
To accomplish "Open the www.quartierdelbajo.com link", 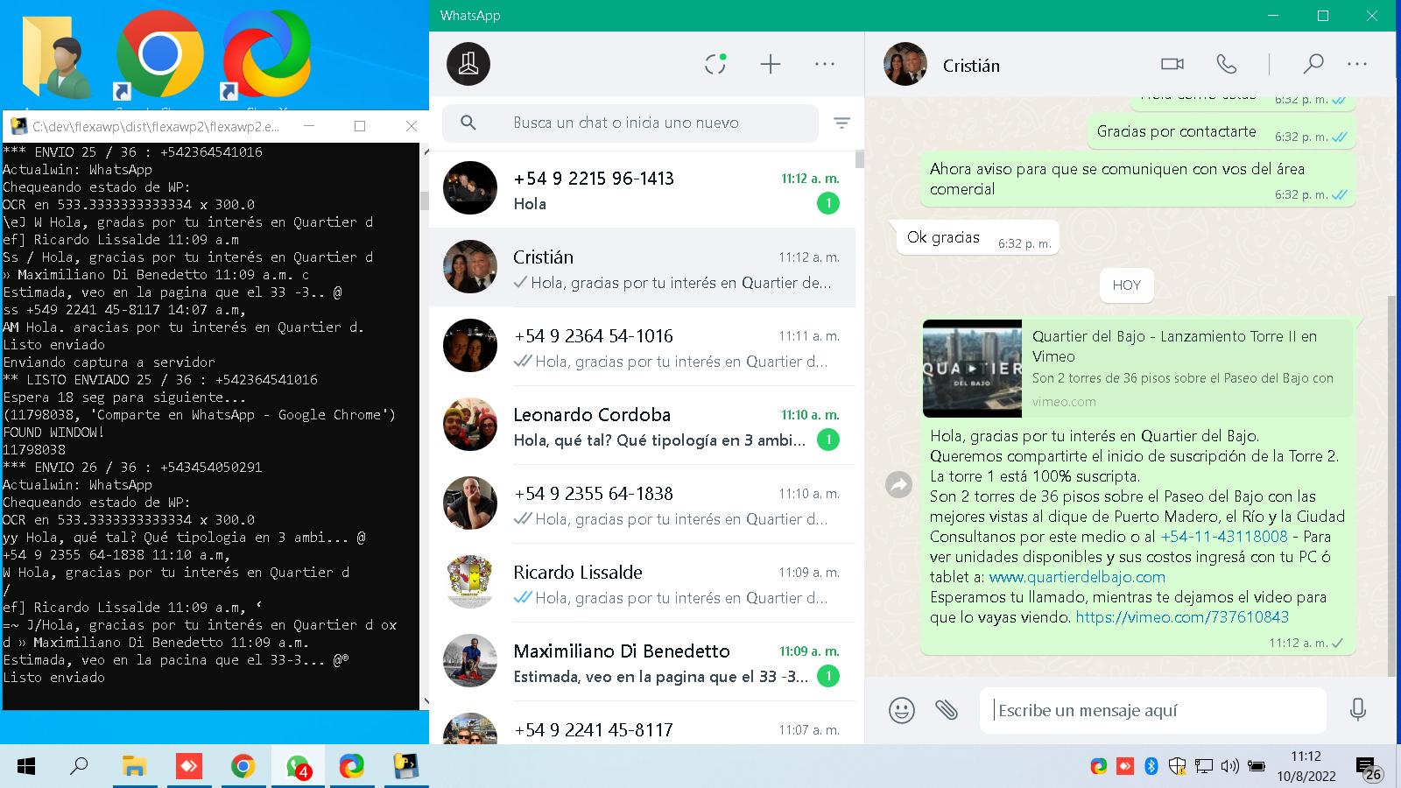I will pyautogui.click(x=1077, y=577).
